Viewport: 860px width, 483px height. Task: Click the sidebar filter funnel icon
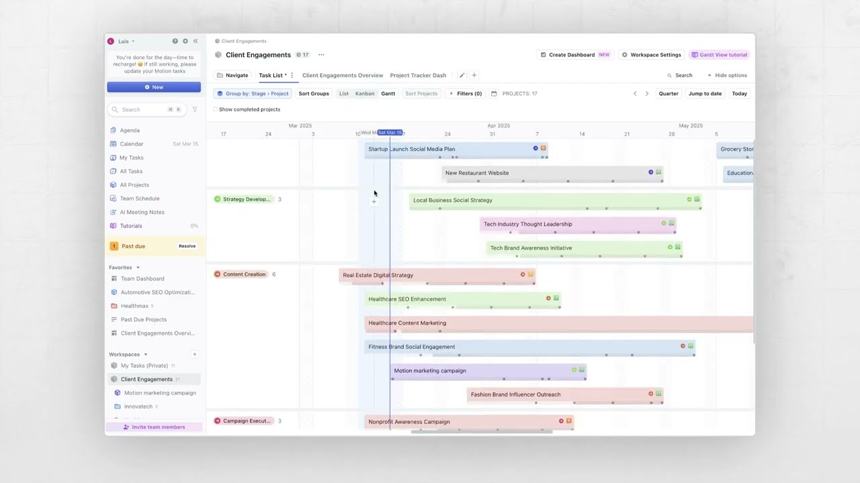pos(195,109)
